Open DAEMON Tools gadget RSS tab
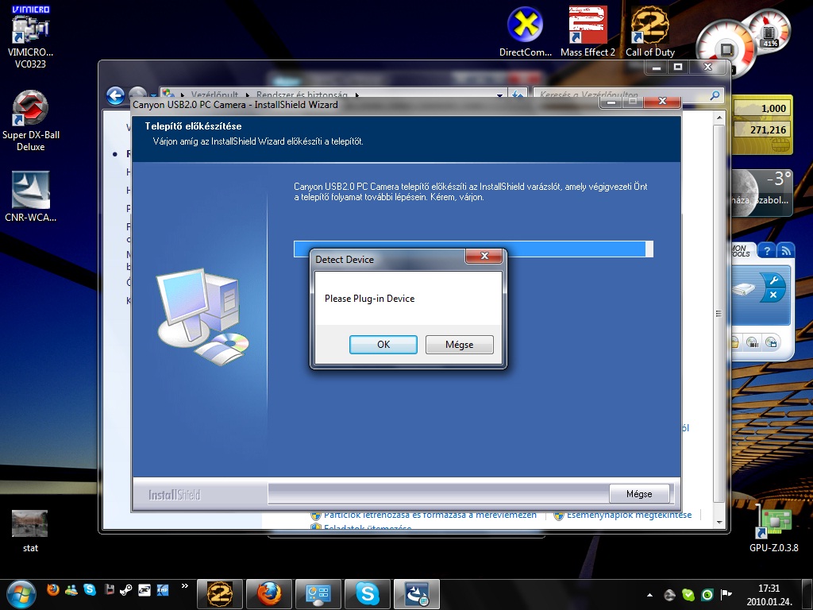 click(785, 250)
